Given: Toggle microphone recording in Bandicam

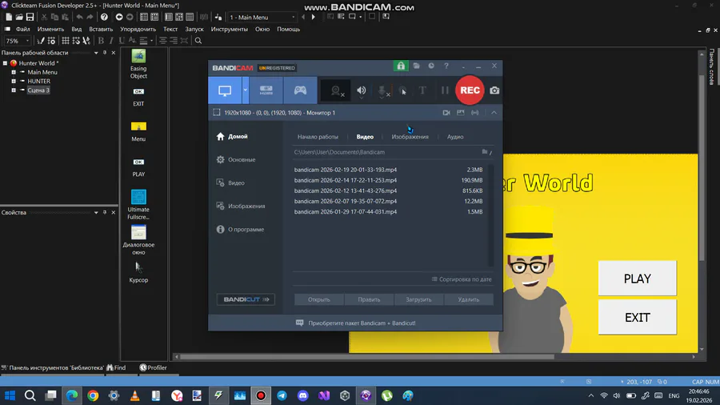Looking at the screenshot, I should point(382,90).
